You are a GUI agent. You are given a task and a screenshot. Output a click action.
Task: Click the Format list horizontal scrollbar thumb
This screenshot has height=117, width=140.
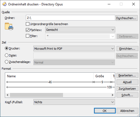click(x=36, y=95)
